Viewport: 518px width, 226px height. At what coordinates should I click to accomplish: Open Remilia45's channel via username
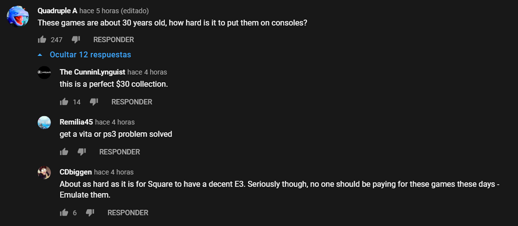pyautogui.click(x=76, y=122)
